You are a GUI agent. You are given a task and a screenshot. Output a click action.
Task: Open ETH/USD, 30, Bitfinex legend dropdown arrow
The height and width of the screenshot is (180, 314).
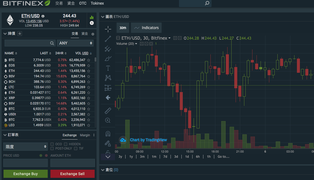coord(169,38)
